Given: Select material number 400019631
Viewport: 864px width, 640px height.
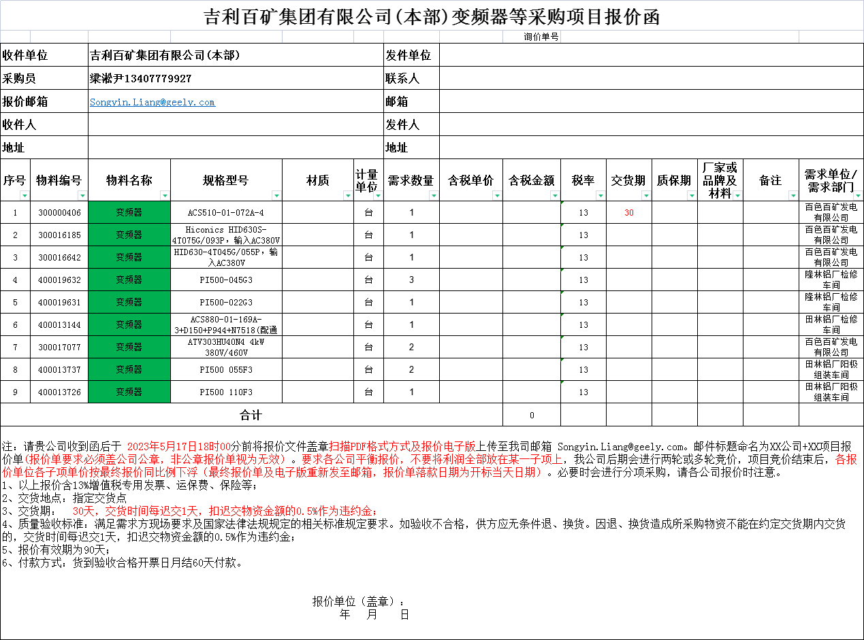Looking at the screenshot, I should pos(59,302).
